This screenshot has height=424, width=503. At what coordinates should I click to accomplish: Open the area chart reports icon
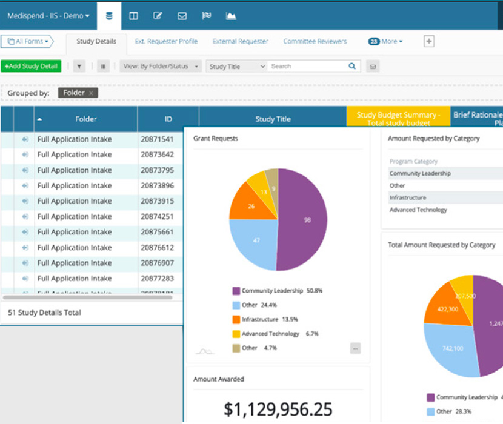(231, 16)
